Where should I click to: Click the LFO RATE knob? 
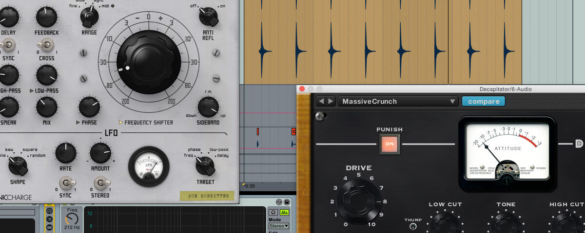pos(65,153)
